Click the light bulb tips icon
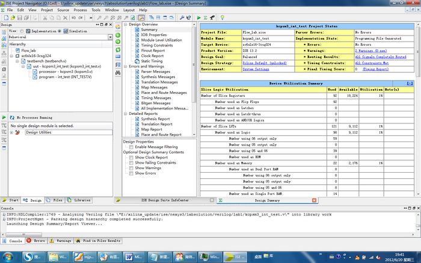The width and height of the screenshot is (421, 263). click(x=223, y=17)
